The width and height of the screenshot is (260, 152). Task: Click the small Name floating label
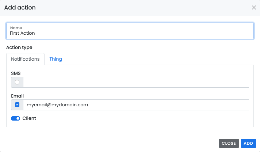16,28
